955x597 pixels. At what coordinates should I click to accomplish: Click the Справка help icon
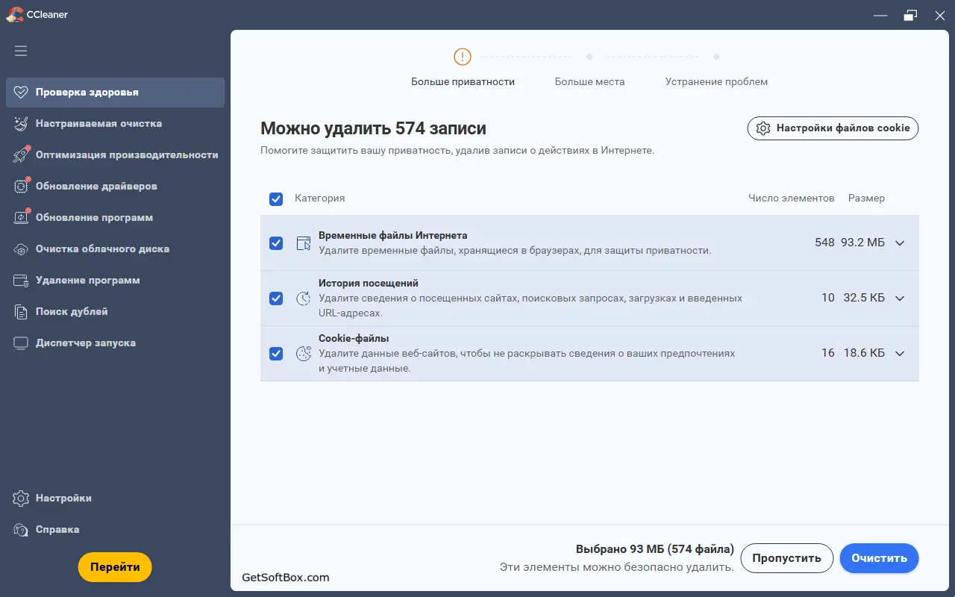click(x=21, y=530)
